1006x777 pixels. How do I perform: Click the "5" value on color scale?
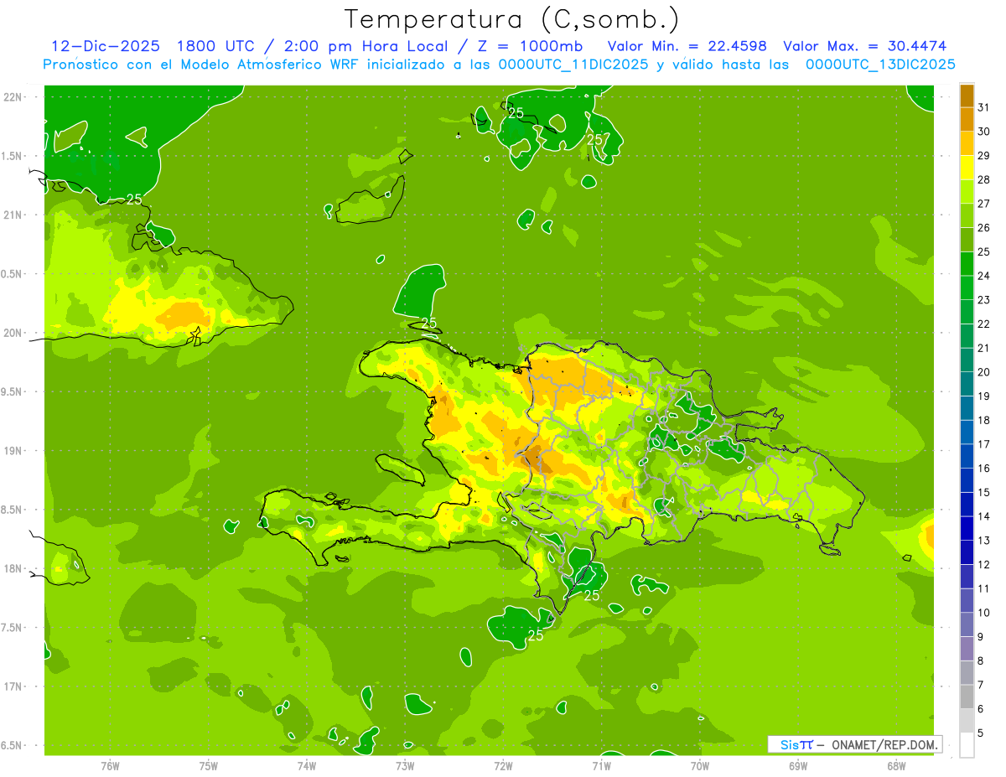click(x=981, y=733)
